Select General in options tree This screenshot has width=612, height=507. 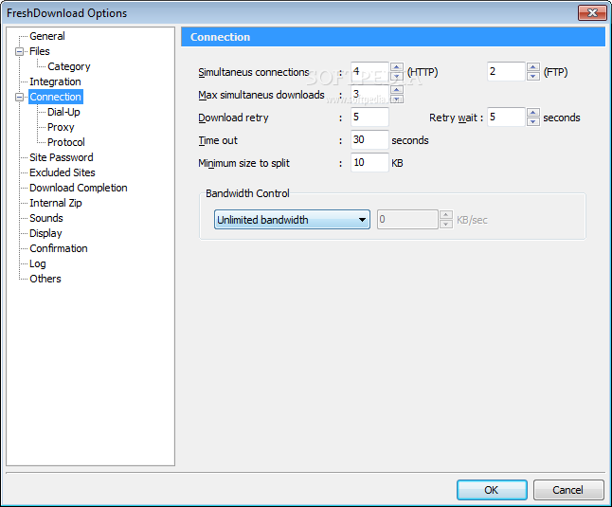[x=47, y=36]
